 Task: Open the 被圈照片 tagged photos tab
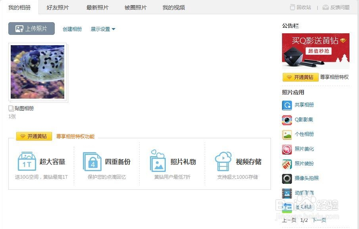pos(135,7)
